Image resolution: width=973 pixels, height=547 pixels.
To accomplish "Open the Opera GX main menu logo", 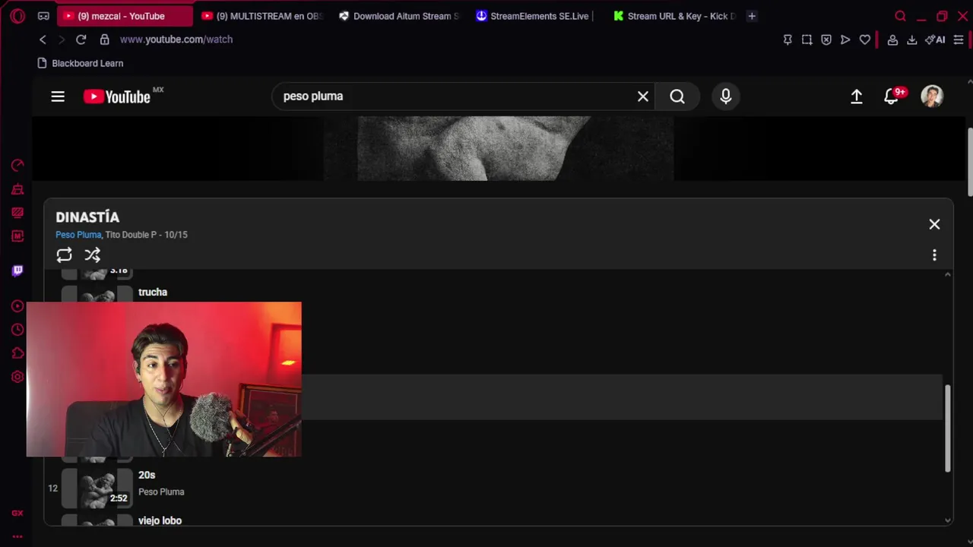I will point(17,16).
